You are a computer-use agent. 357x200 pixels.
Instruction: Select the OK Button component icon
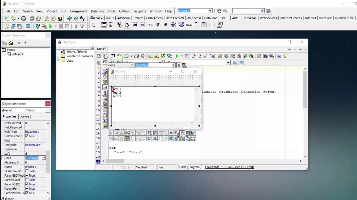tap(150, 25)
